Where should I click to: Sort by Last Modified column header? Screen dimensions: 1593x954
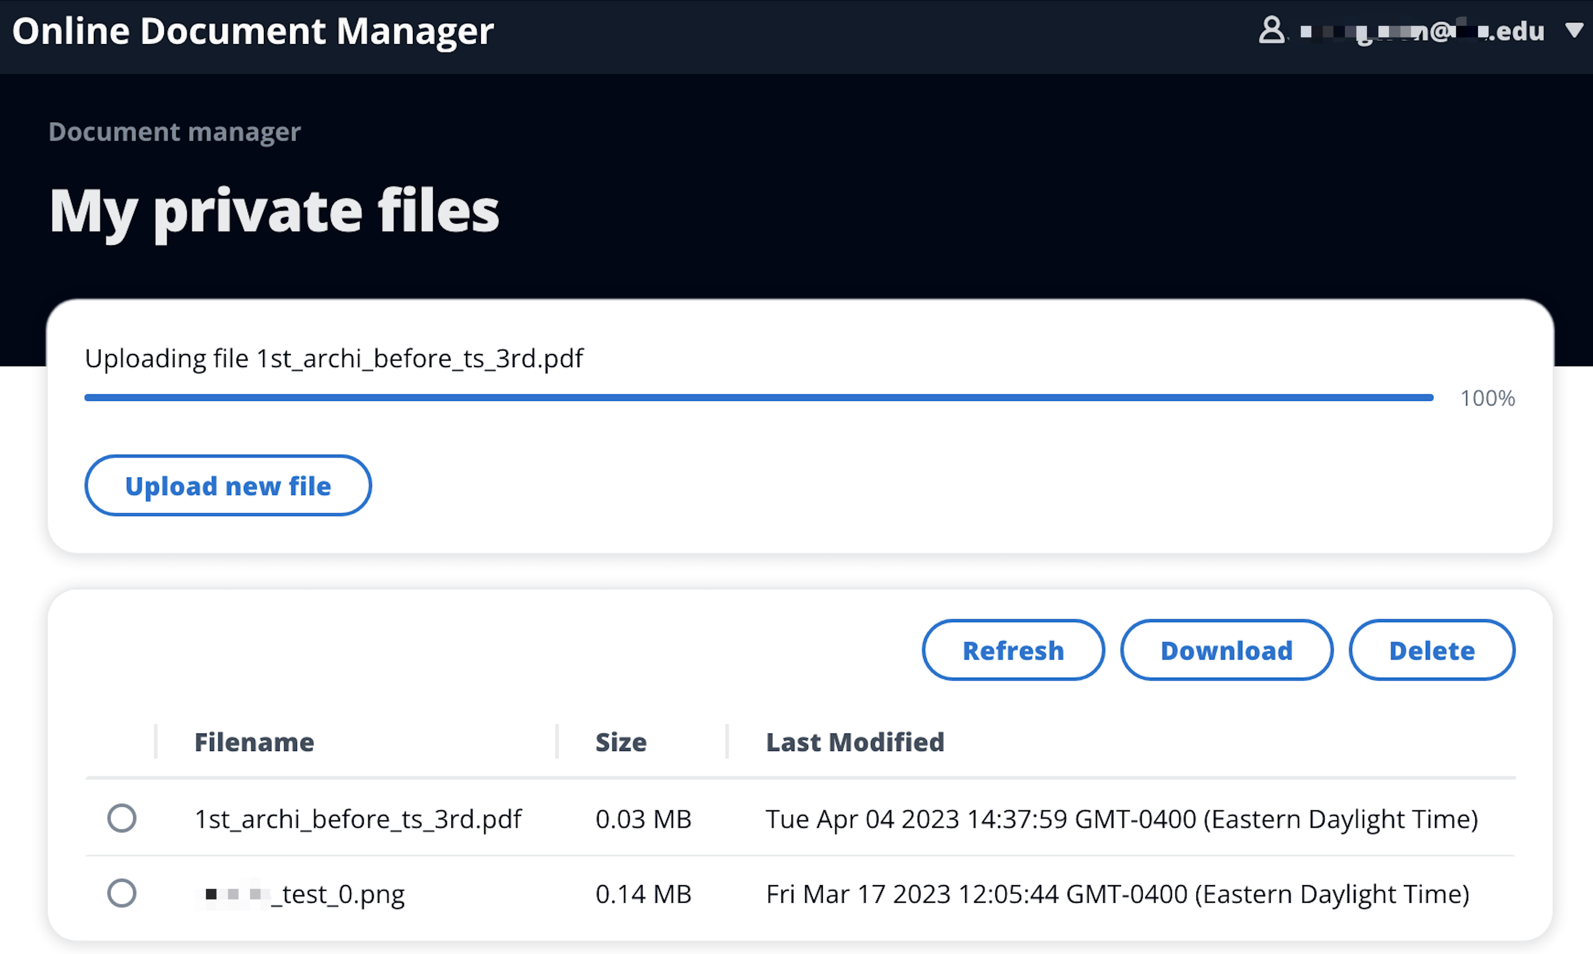tap(854, 742)
